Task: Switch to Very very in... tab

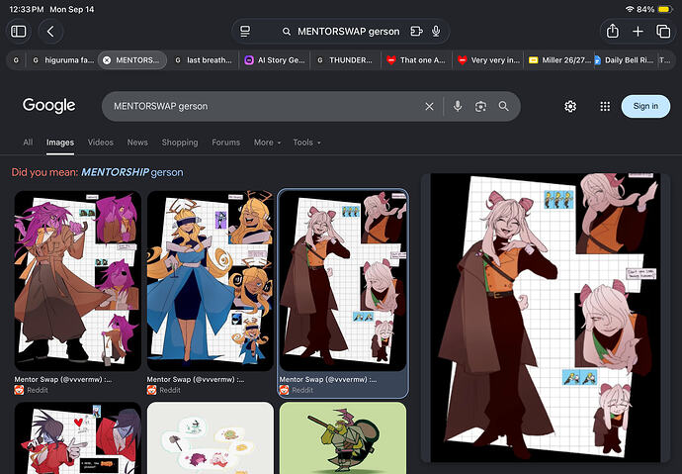Action: pos(489,60)
